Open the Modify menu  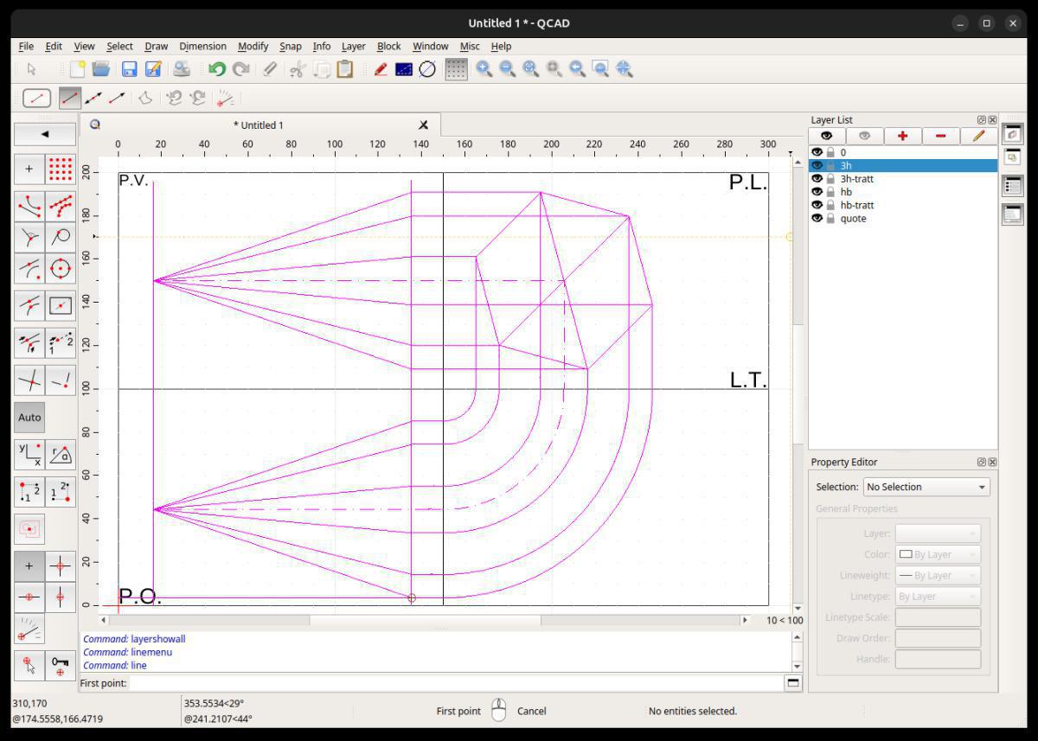point(253,46)
